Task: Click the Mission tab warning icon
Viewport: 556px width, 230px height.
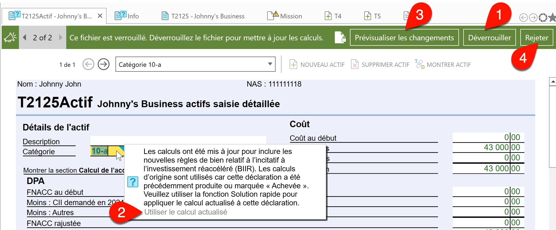Action: coord(276,14)
